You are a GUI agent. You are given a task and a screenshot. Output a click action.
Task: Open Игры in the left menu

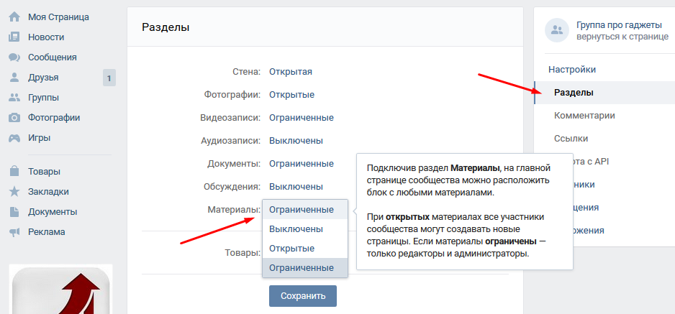[39, 138]
